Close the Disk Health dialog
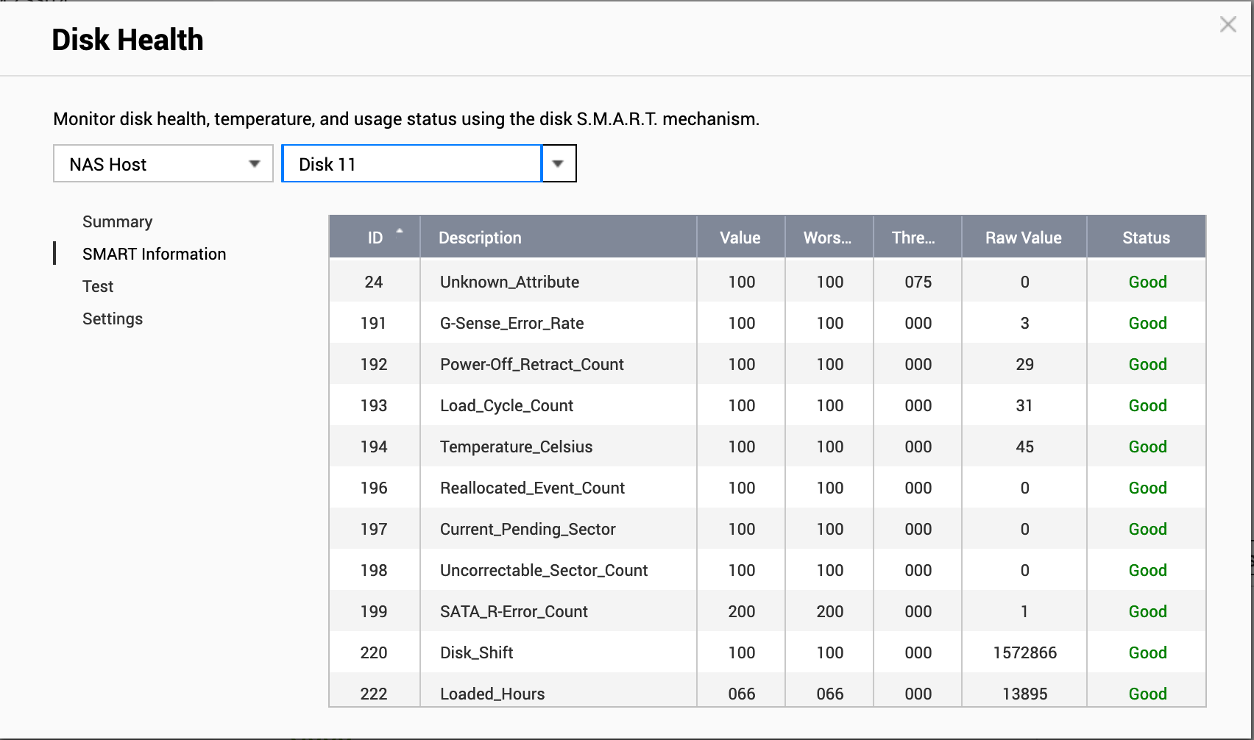 pos(1228,24)
